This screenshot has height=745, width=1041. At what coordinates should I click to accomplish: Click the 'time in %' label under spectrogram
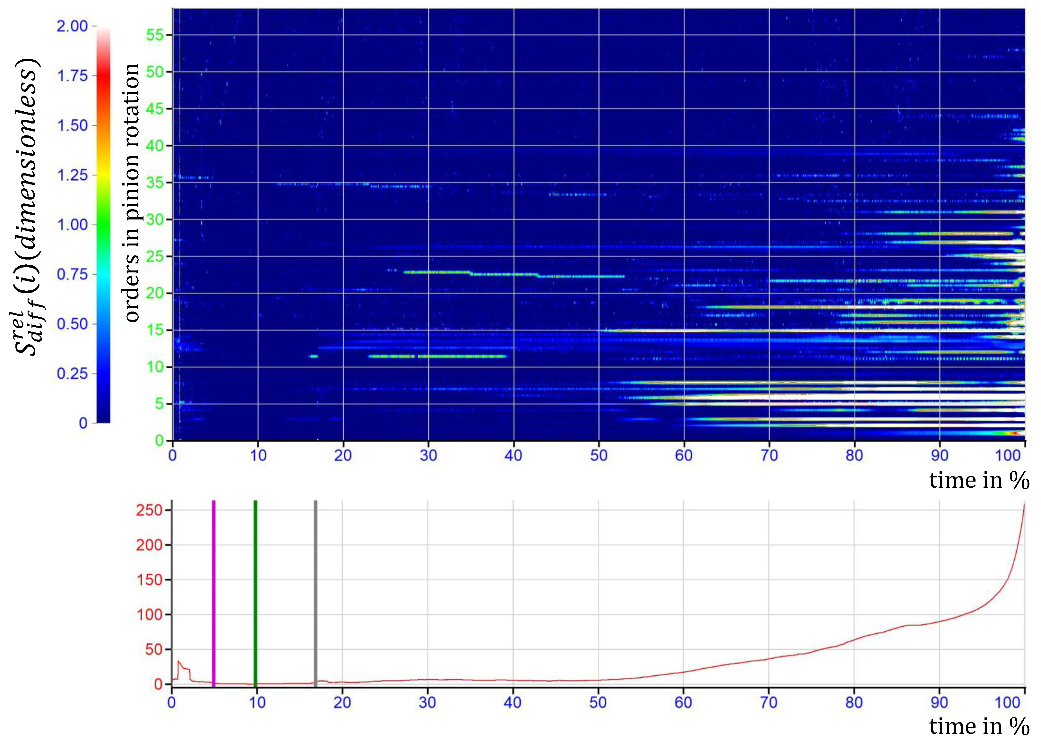979,480
